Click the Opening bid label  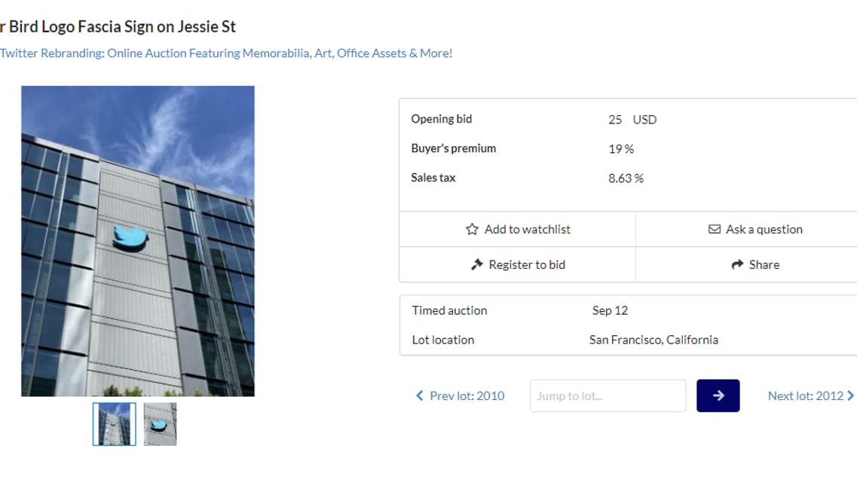click(442, 119)
